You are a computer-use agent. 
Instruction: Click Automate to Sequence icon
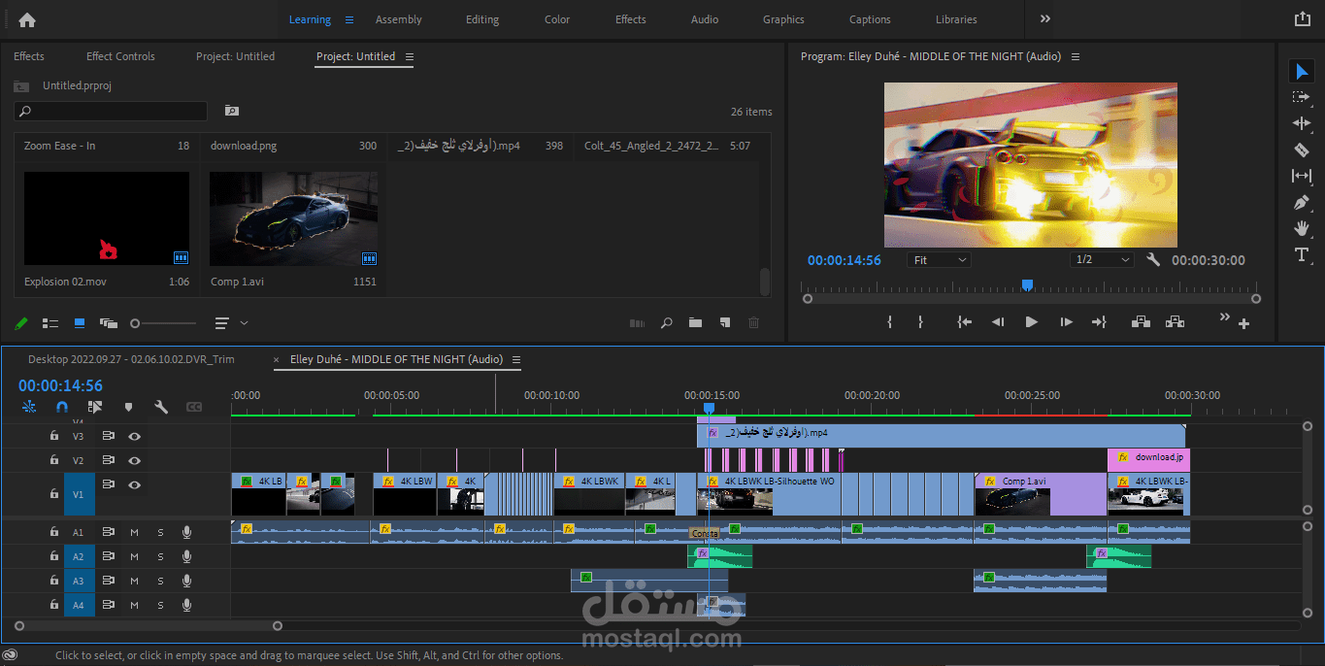(x=637, y=323)
